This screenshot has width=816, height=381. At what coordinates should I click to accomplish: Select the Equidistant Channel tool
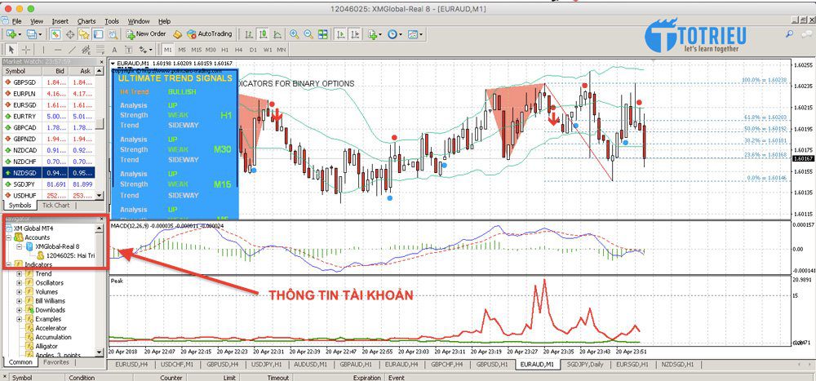pyautogui.click(x=86, y=50)
